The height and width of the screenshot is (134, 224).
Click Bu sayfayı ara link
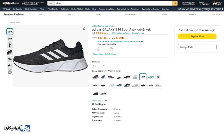tap(138, 33)
